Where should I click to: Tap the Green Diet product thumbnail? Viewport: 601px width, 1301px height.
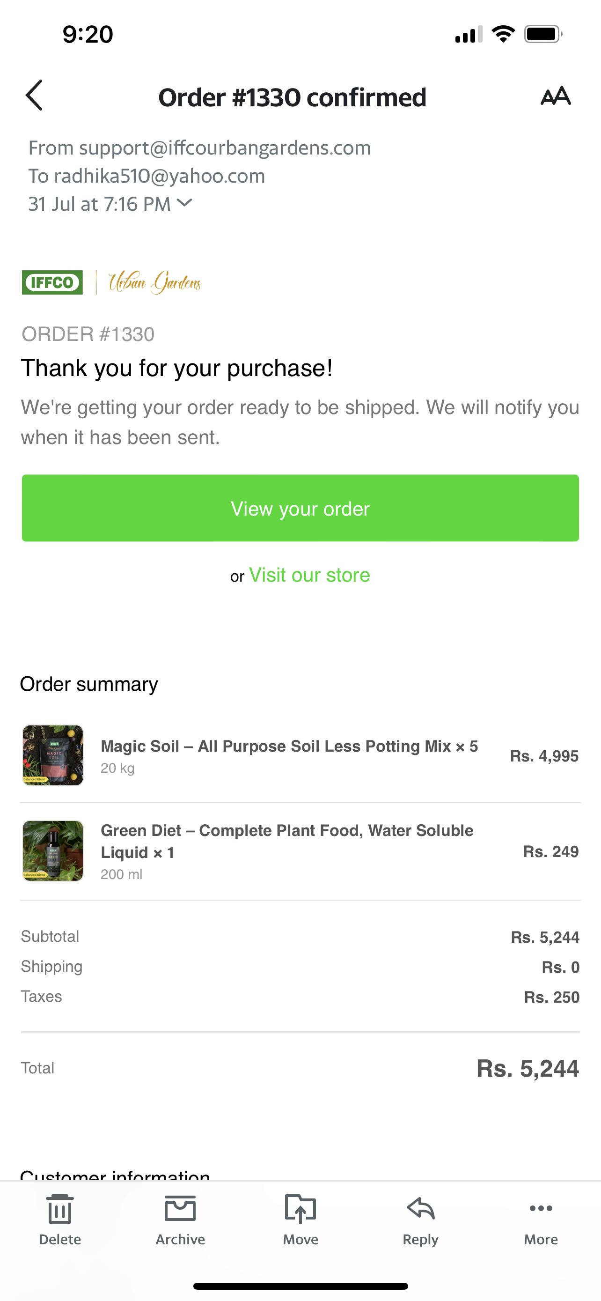tap(52, 851)
